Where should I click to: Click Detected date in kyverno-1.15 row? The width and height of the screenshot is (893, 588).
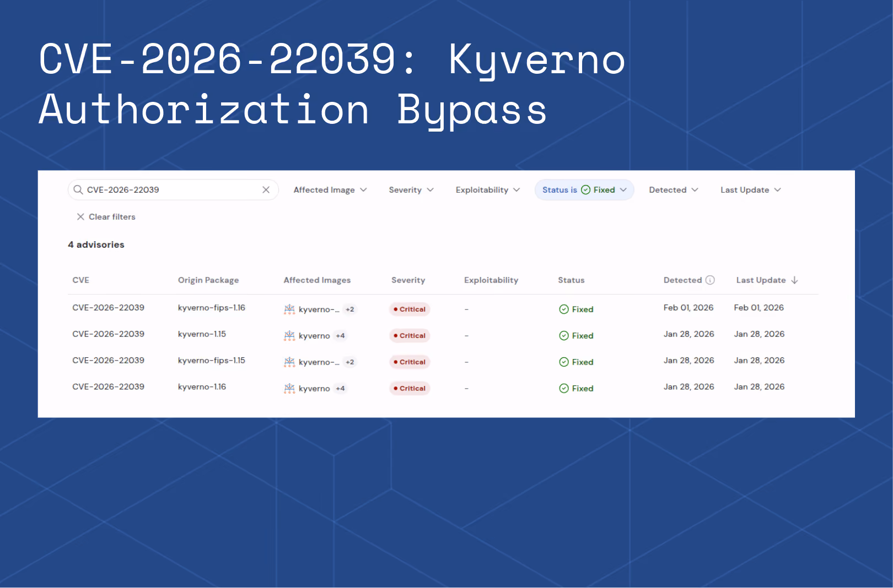coord(689,334)
